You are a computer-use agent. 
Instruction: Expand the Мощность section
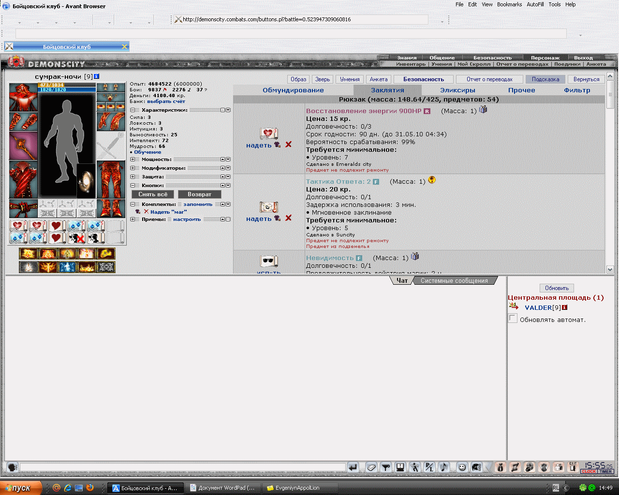click(x=133, y=160)
